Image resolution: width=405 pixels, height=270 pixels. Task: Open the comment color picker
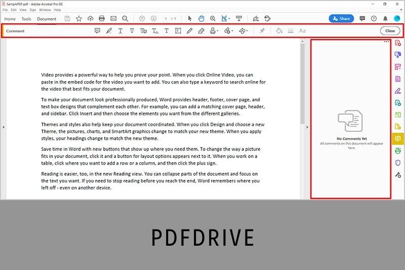click(279, 31)
